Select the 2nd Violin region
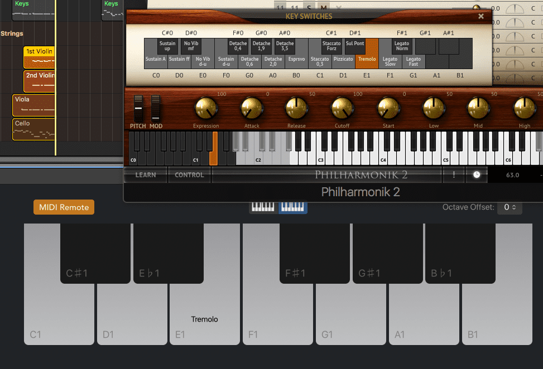Image resolution: width=543 pixels, height=369 pixels. tap(39, 81)
